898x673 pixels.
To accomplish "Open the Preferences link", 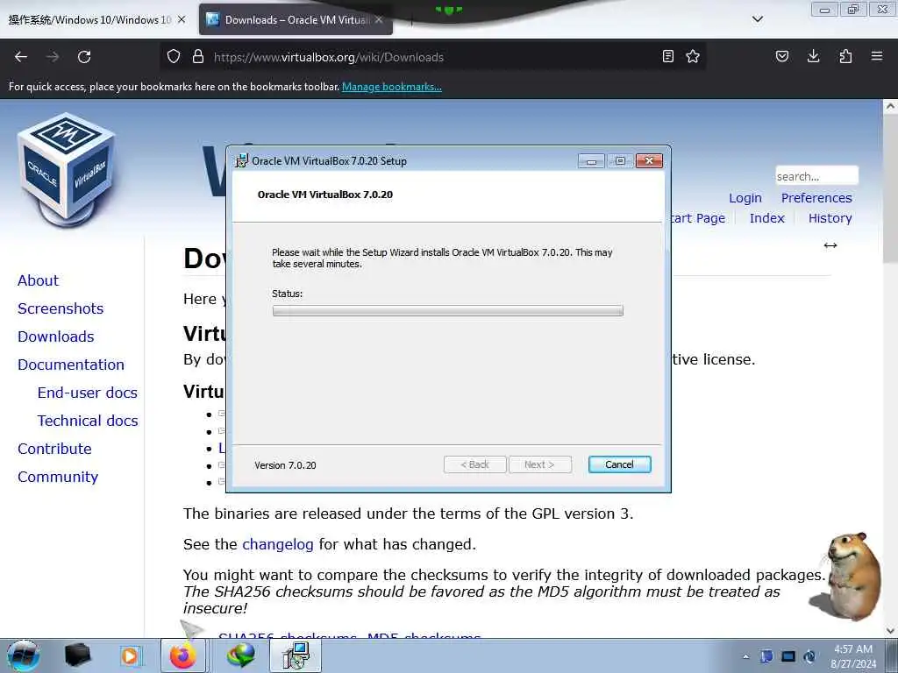I will click(x=816, y=198).
